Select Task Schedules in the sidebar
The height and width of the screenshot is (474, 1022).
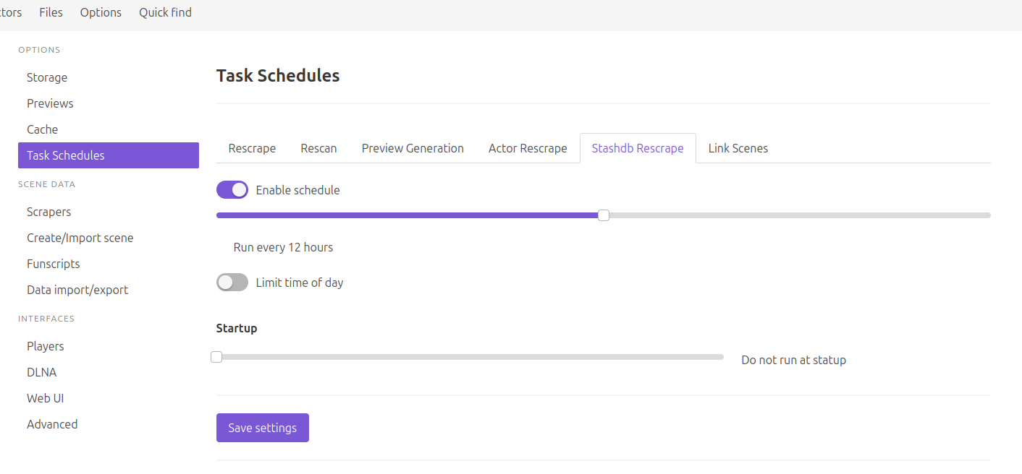pos(109,155)
